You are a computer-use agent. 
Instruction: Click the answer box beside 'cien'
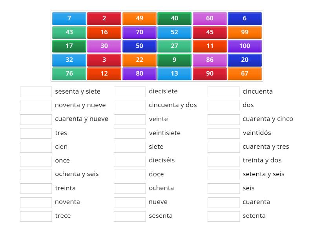36,146
